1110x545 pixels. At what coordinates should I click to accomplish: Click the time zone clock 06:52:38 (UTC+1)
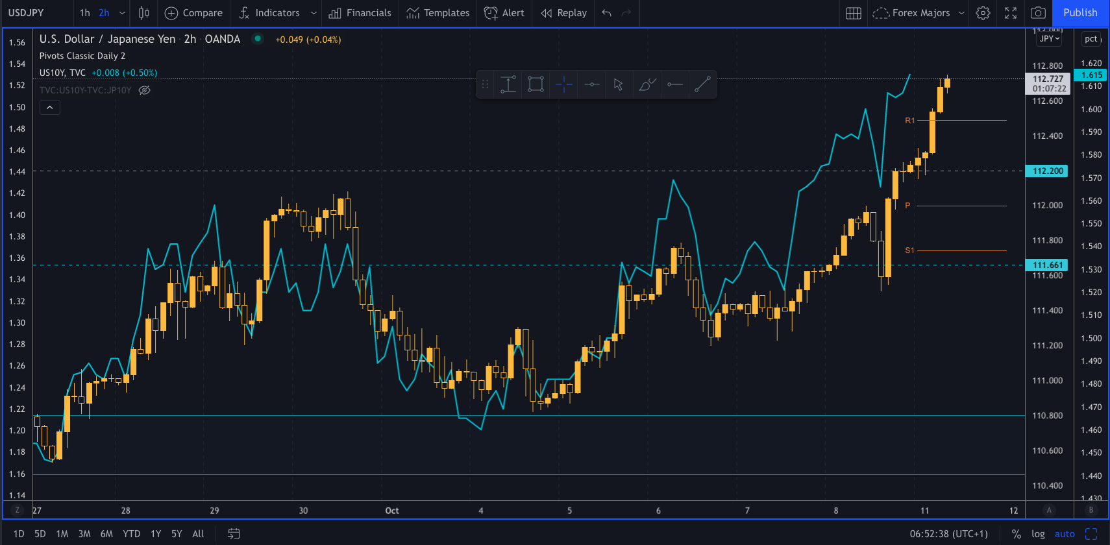point(948,534)
